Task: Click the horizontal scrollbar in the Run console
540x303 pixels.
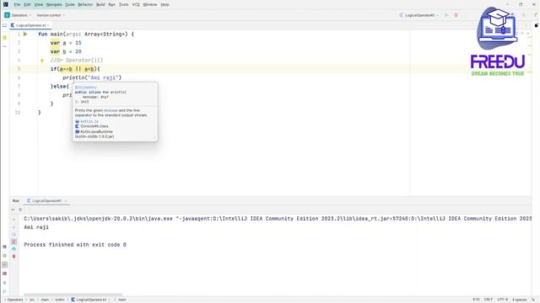Action: (x=73, y=295)
